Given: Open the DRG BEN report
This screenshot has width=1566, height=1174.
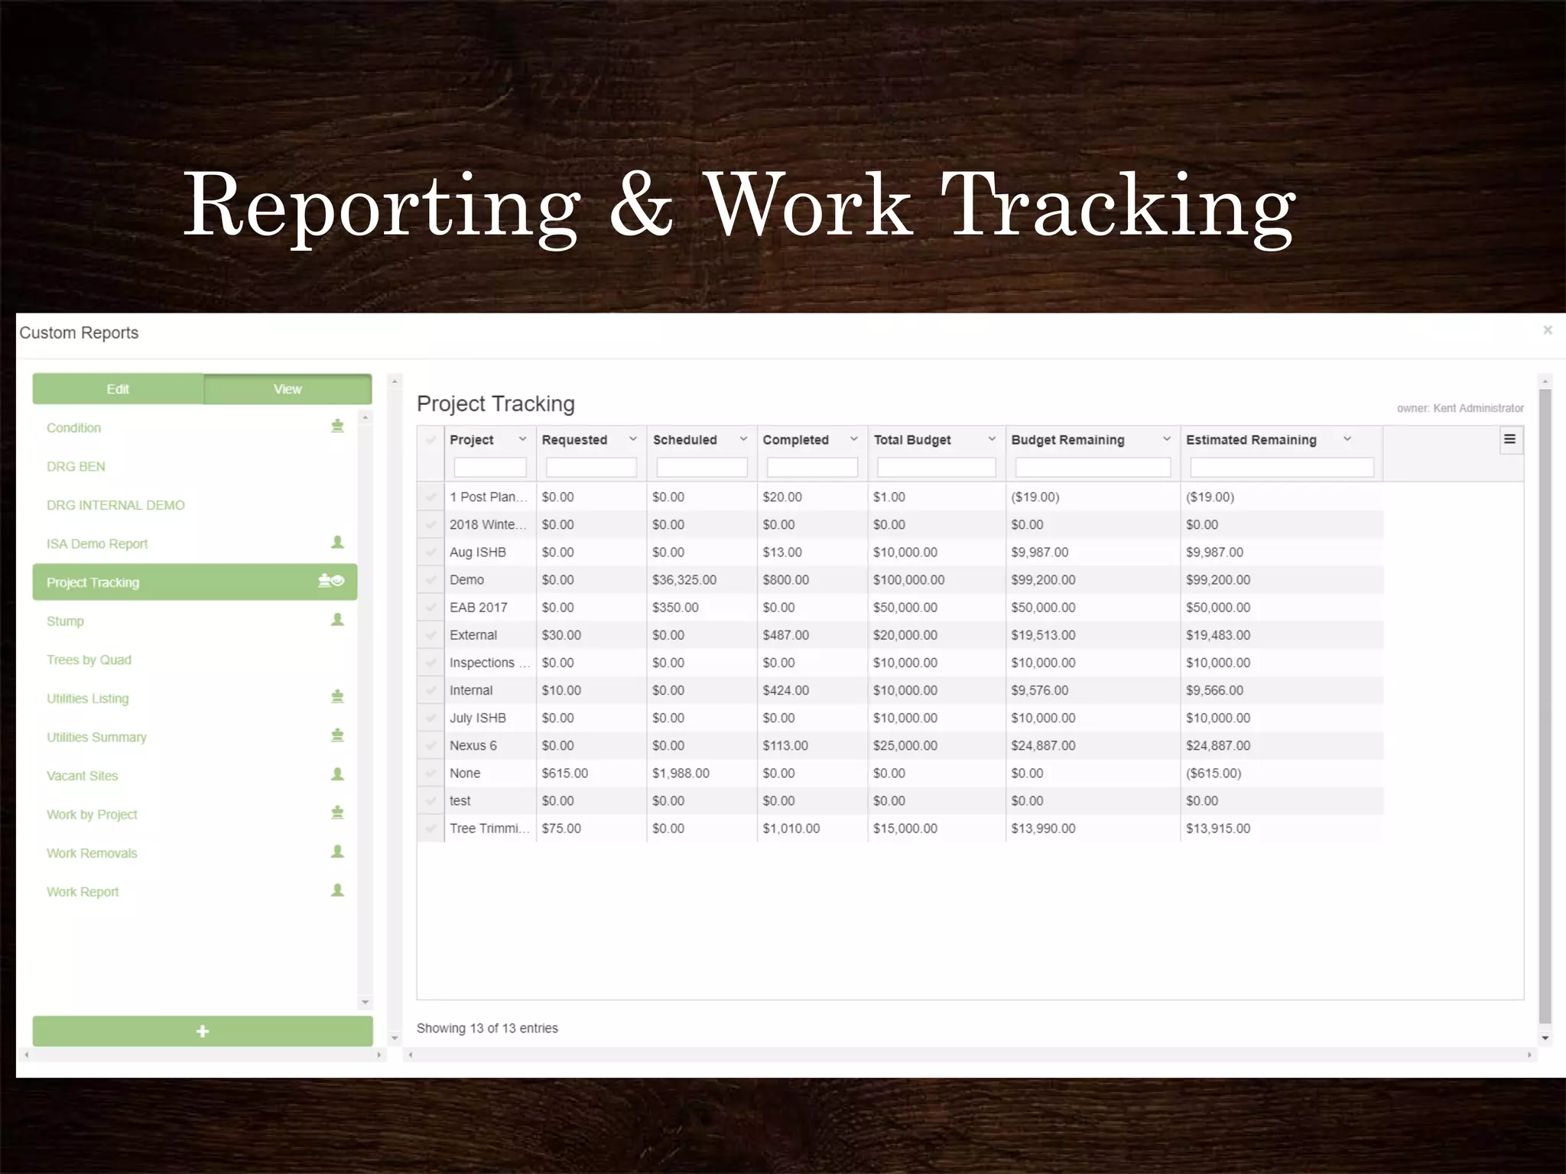Looking at the screenshot, I should click(76, 466).
